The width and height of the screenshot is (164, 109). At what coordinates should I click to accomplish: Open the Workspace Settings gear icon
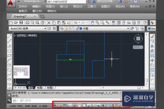tap(49, 28)
